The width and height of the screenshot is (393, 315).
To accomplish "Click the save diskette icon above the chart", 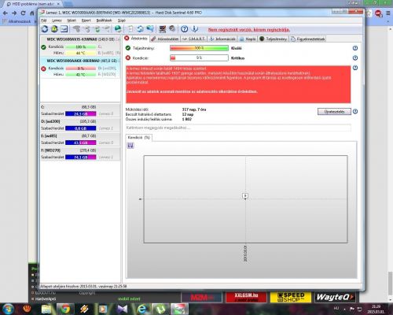I will [130, 146].
